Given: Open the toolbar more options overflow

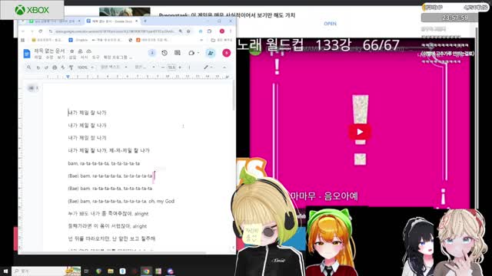Looking at the screenshot, I should click(x=189, y=67).
